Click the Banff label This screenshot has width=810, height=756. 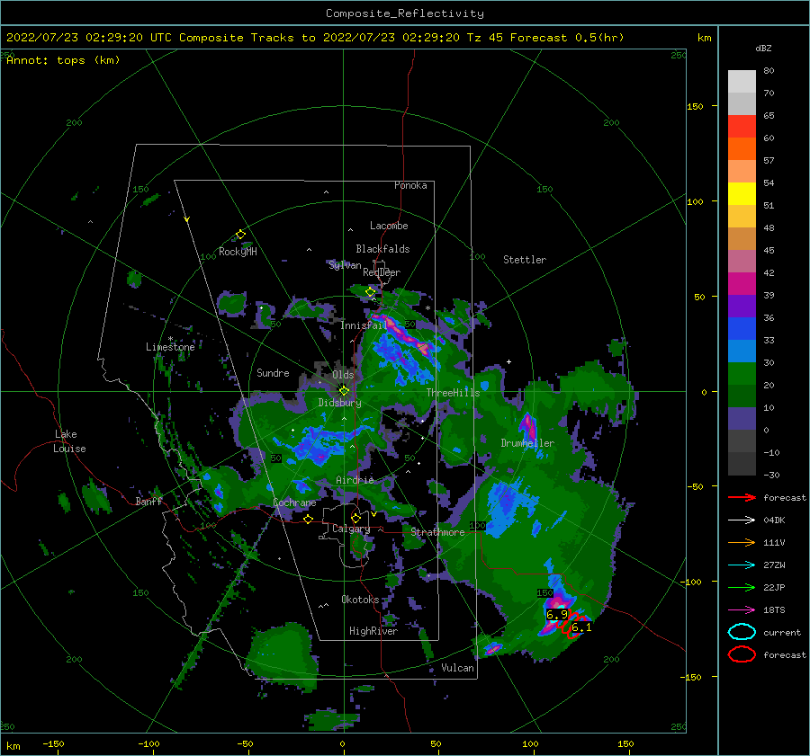point(148,501)
